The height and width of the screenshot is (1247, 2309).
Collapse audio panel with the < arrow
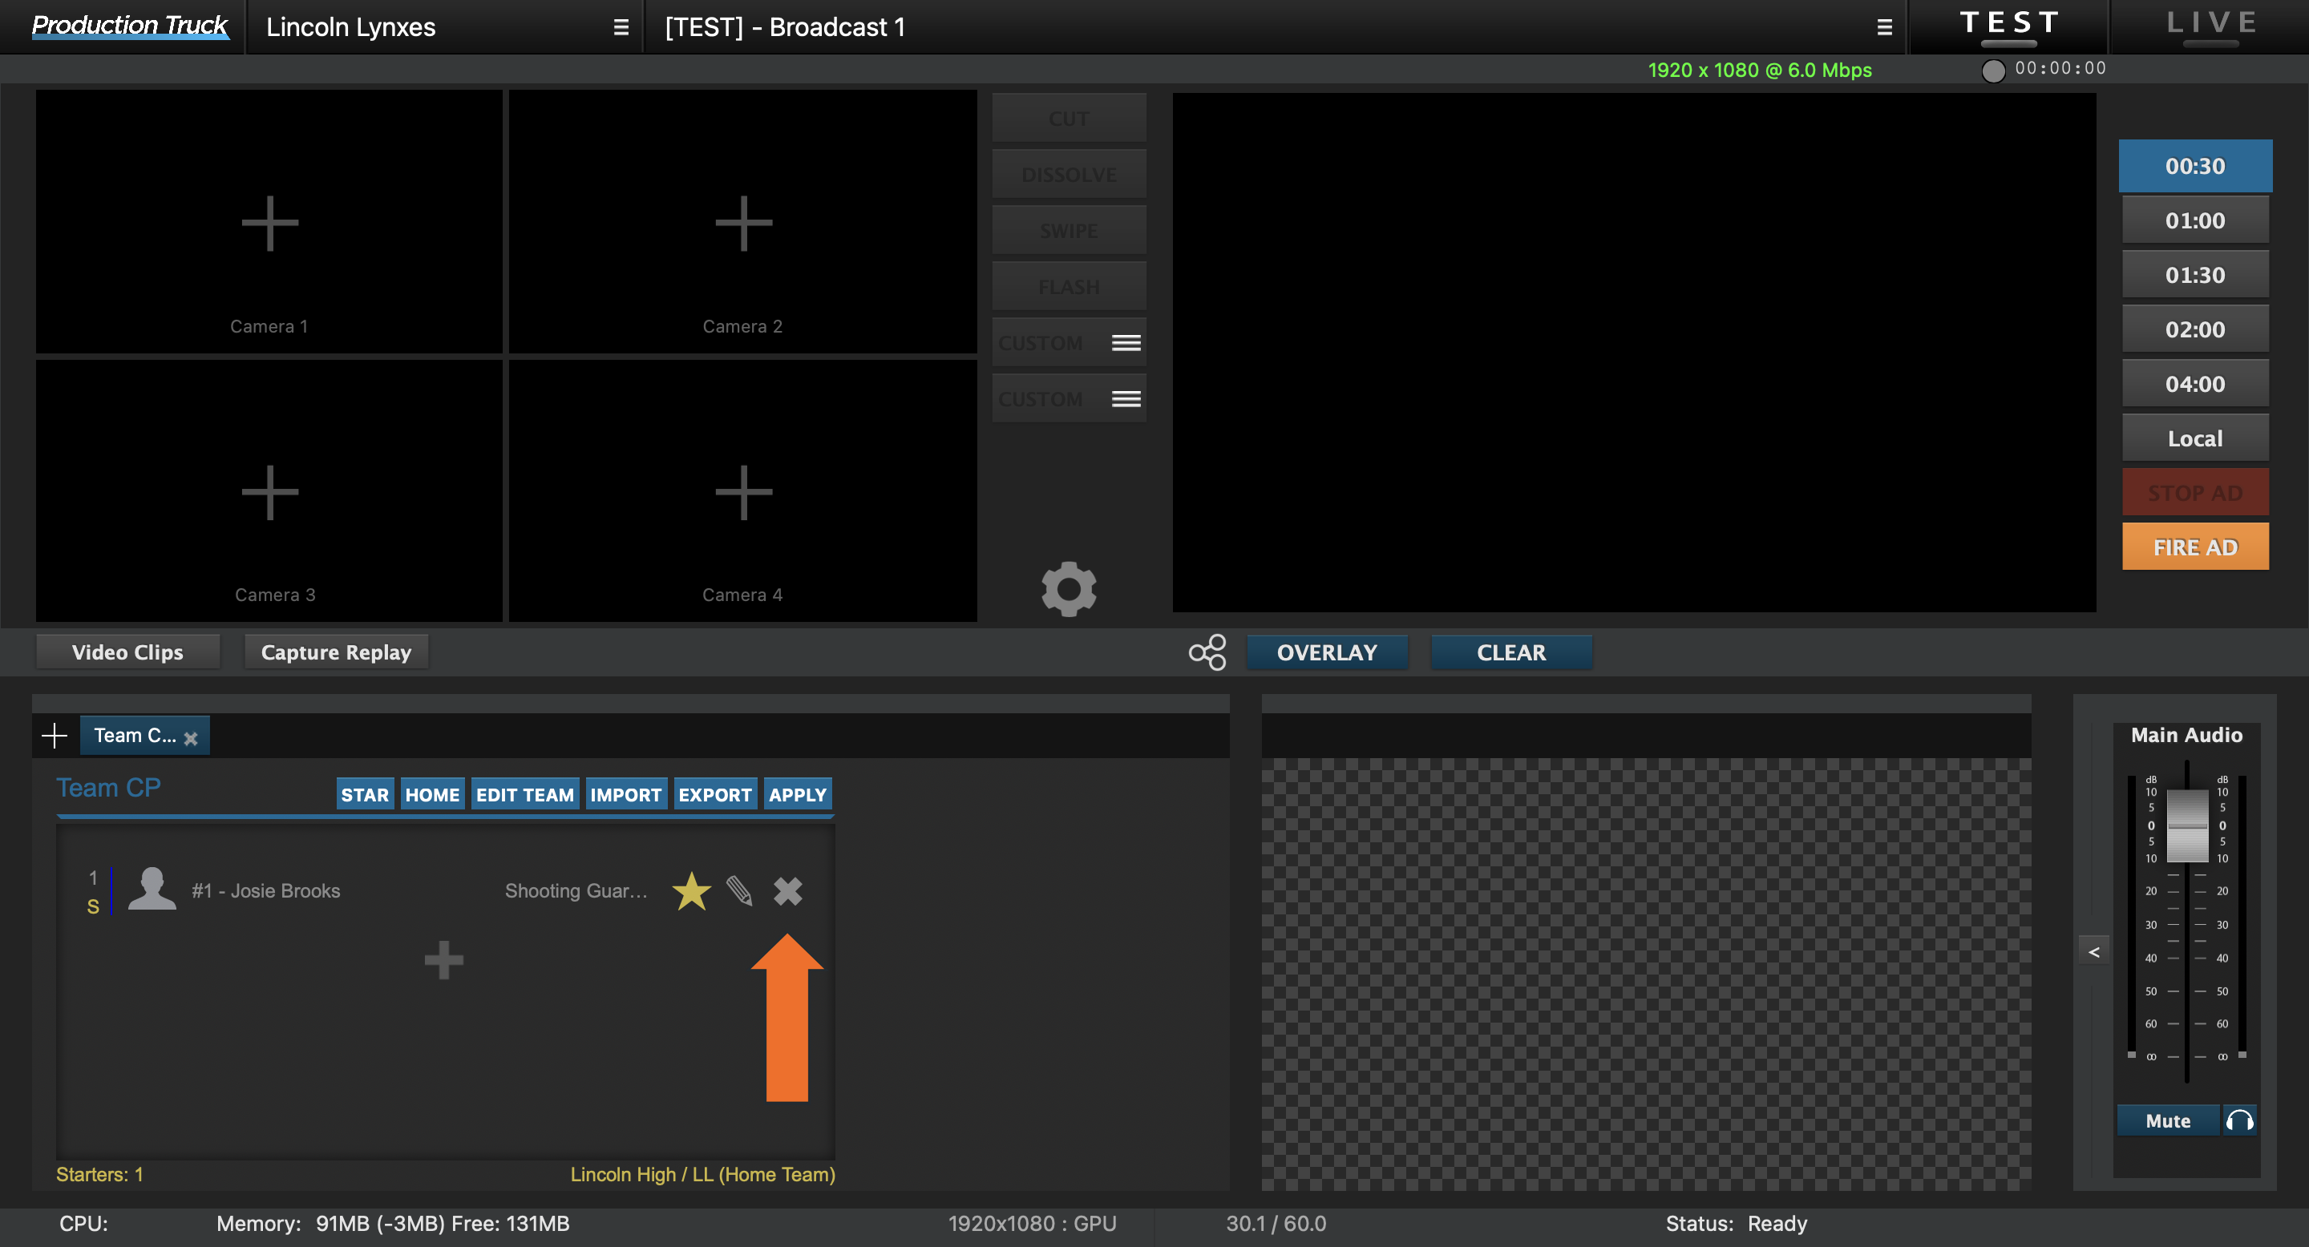point(2094,951)
